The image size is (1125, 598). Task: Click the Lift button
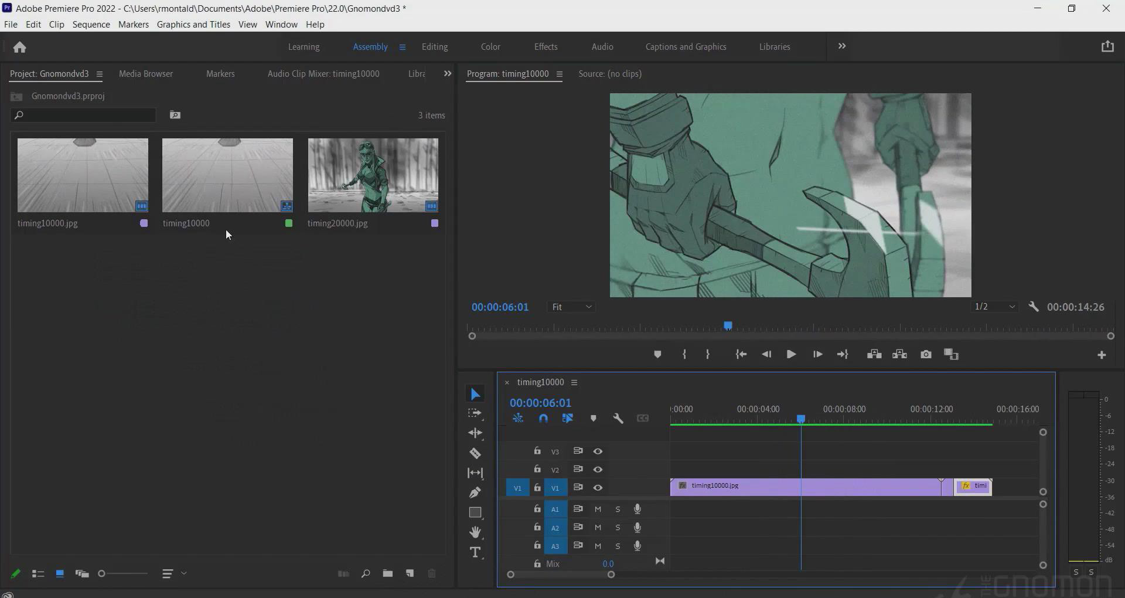coord(874,354)
